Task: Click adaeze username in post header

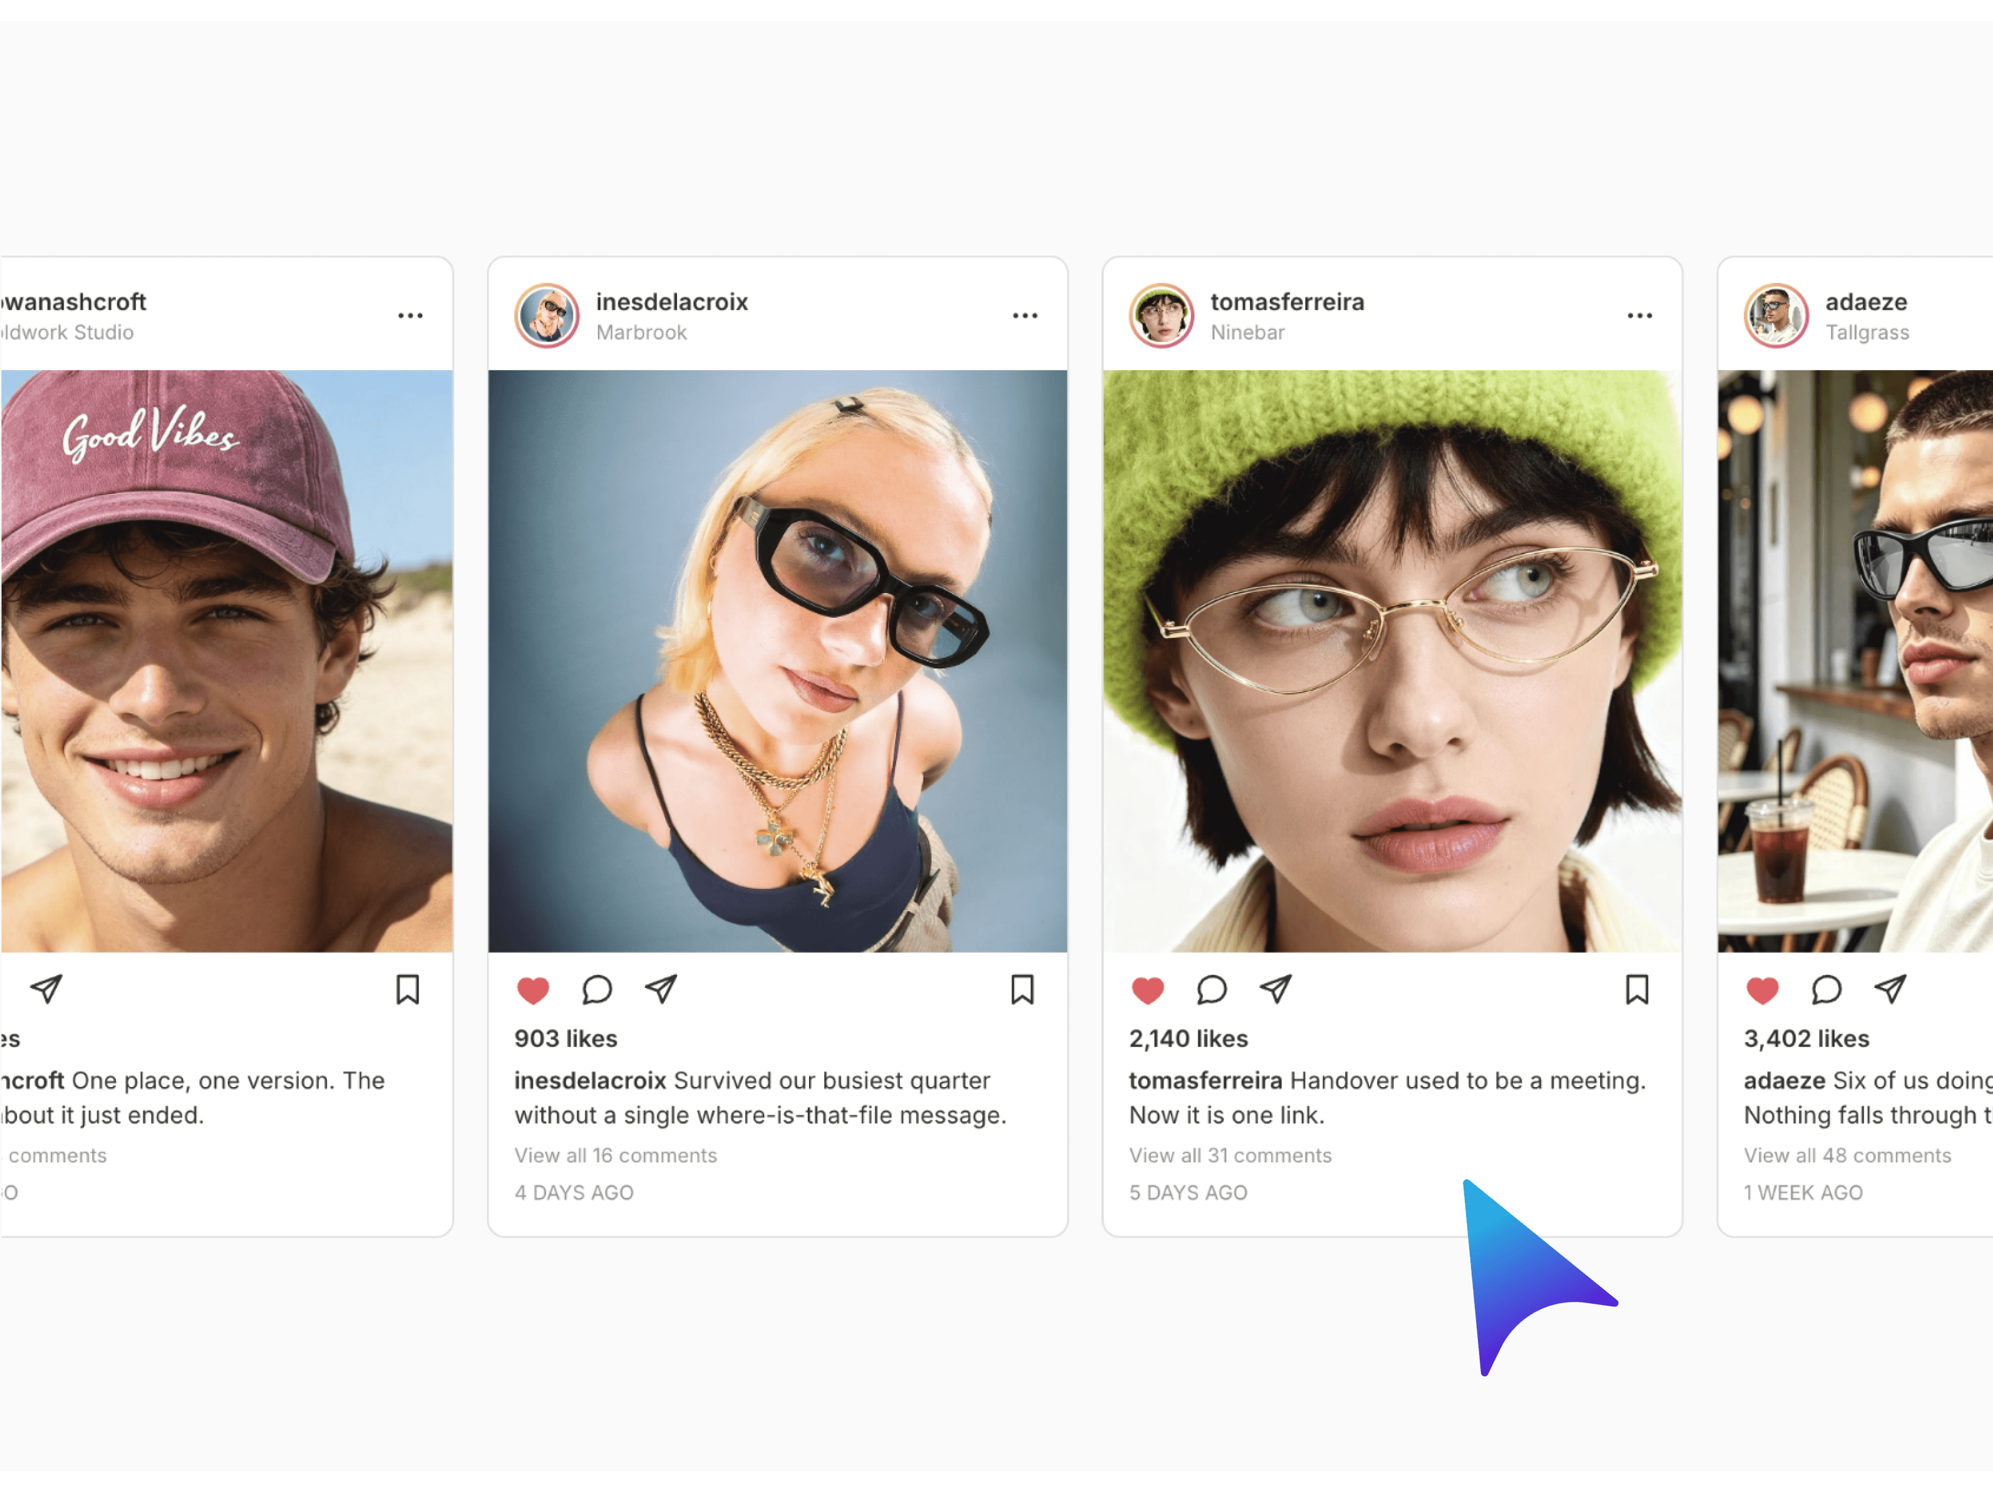Action: (1866, 302)
